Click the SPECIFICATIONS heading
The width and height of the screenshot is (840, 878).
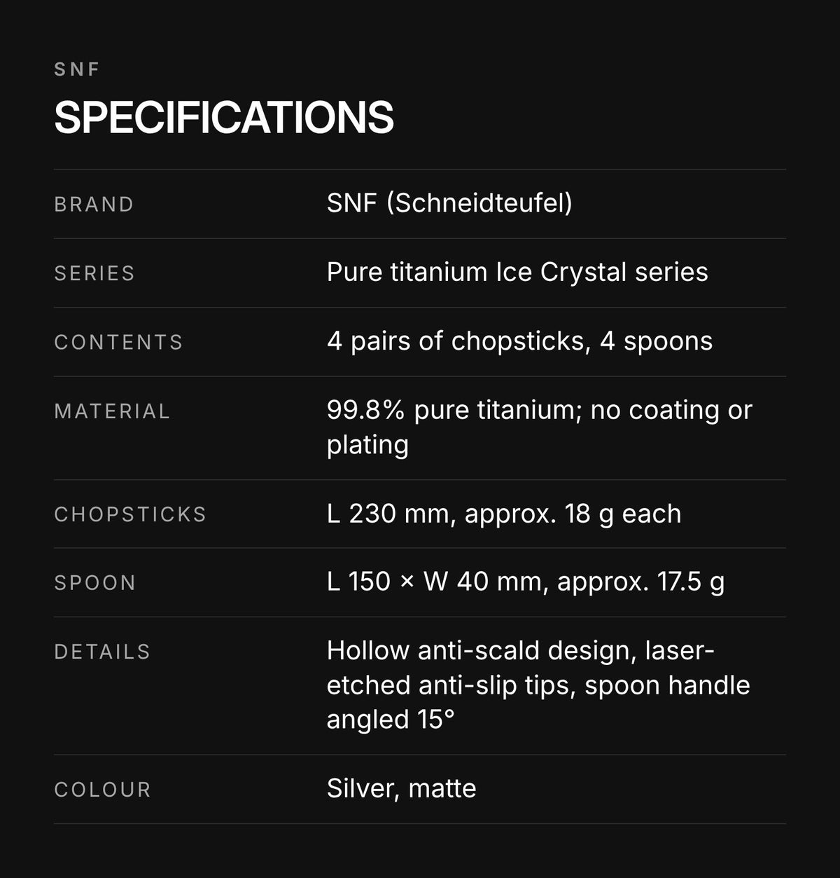coord(224,117)
